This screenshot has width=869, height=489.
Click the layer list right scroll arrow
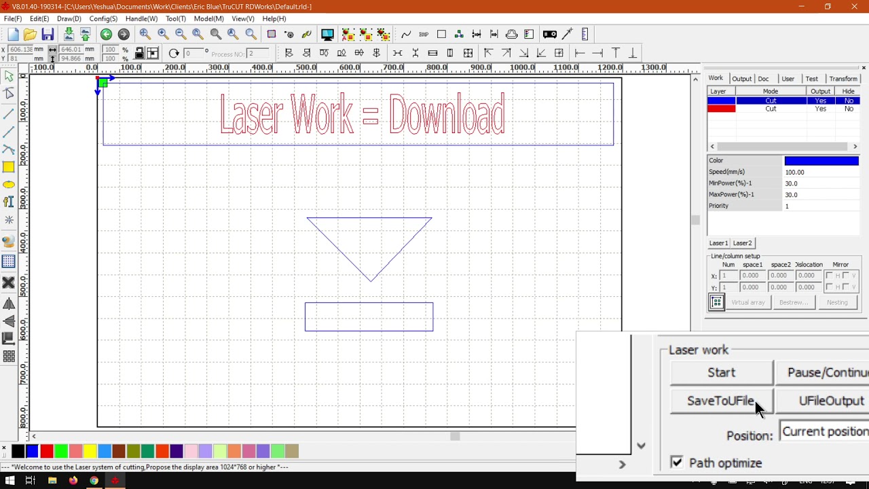855,147
